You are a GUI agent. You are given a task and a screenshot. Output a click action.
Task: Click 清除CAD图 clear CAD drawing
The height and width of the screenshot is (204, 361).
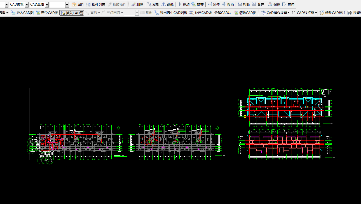[245, 13]
